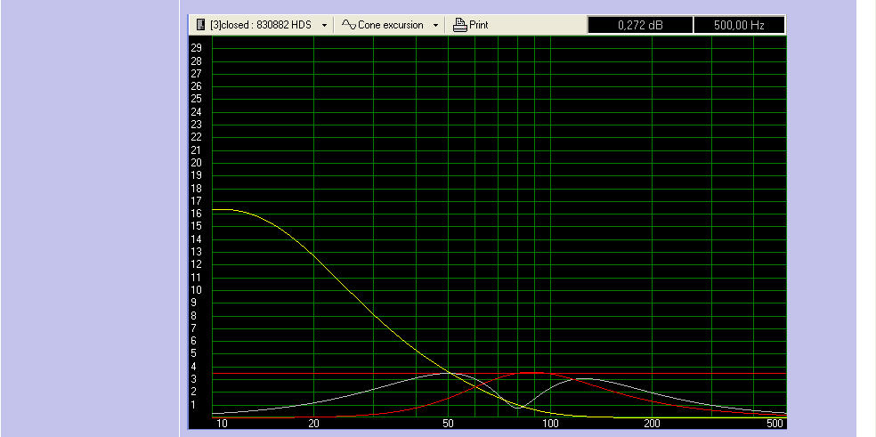Click the enclosure box icon beside [3]closed
Viewport: 876px width, 437px height.
pyautogui.click(x=201, y=25)
